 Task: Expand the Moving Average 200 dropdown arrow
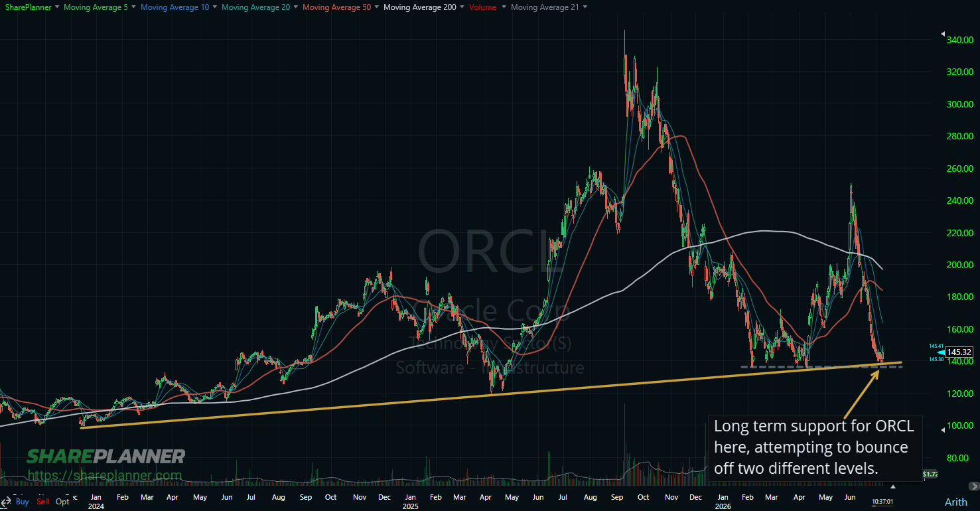461,7
